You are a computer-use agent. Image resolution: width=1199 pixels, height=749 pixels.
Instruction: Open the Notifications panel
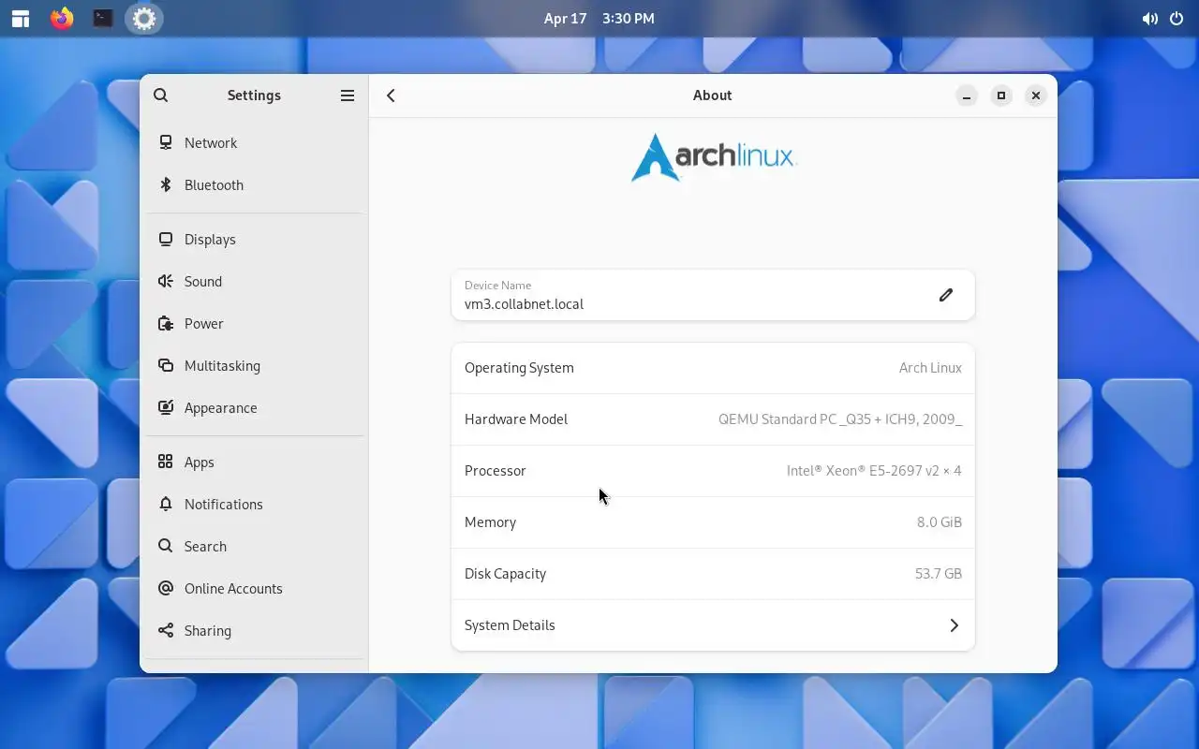pos(255,504)
